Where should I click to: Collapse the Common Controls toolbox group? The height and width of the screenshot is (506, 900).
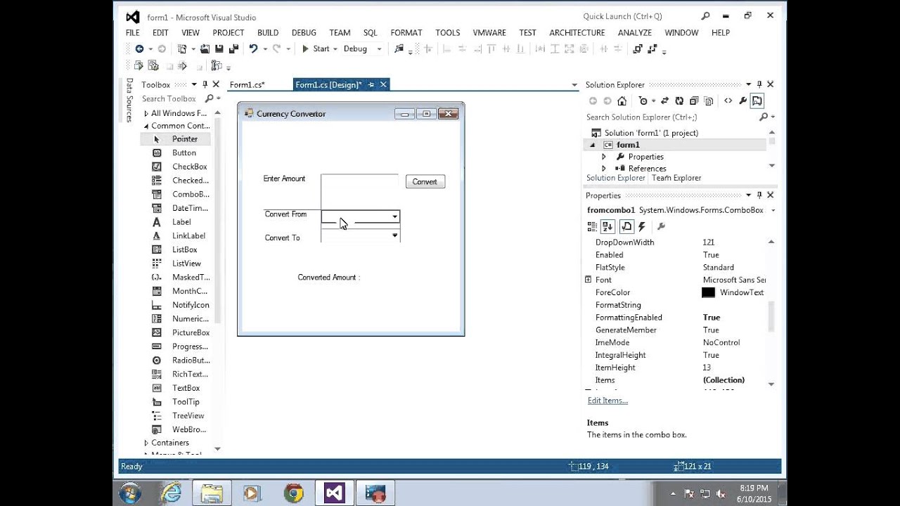[x=146, y=126]
